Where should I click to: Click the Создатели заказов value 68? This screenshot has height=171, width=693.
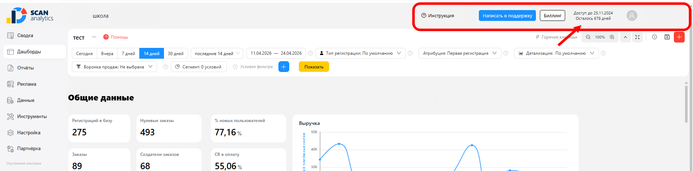(x=145, y=166)
